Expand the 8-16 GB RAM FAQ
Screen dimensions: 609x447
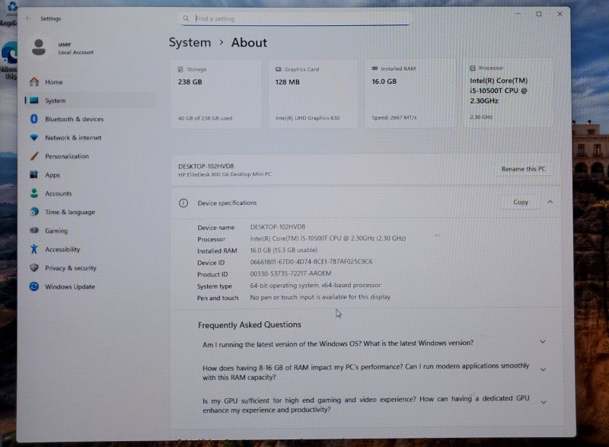(543, 369)
